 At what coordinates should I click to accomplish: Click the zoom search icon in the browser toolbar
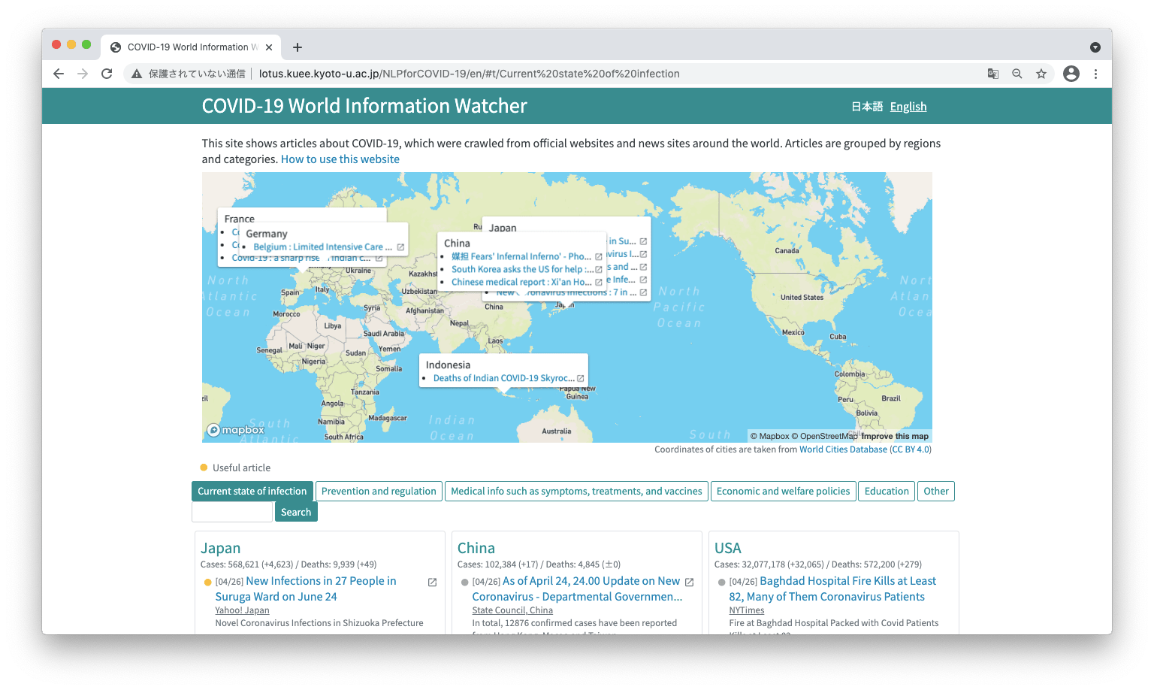coord(1017,73)
